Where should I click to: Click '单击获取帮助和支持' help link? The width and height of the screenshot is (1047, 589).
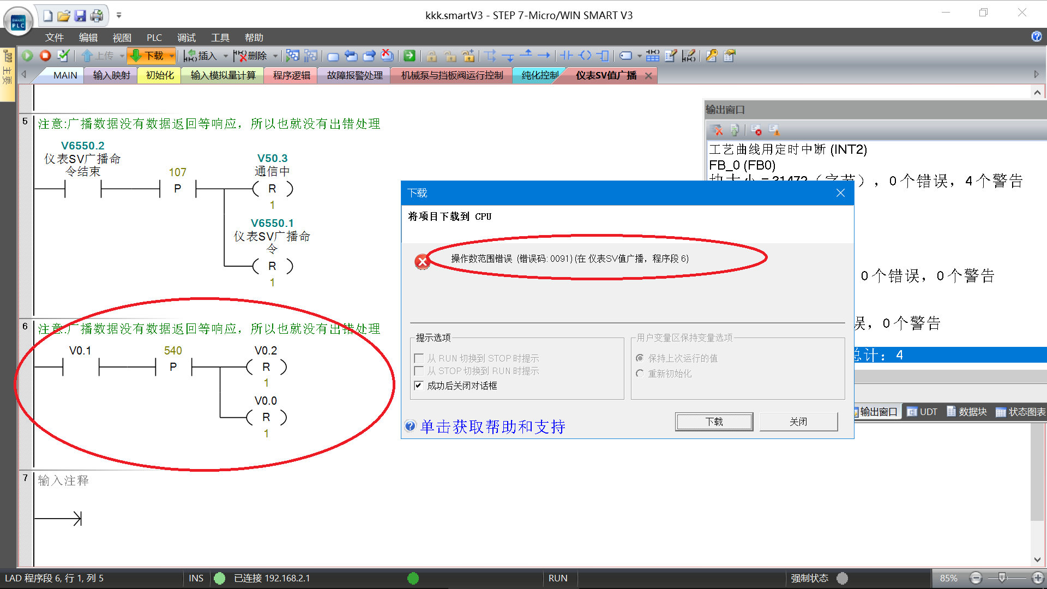492,426
